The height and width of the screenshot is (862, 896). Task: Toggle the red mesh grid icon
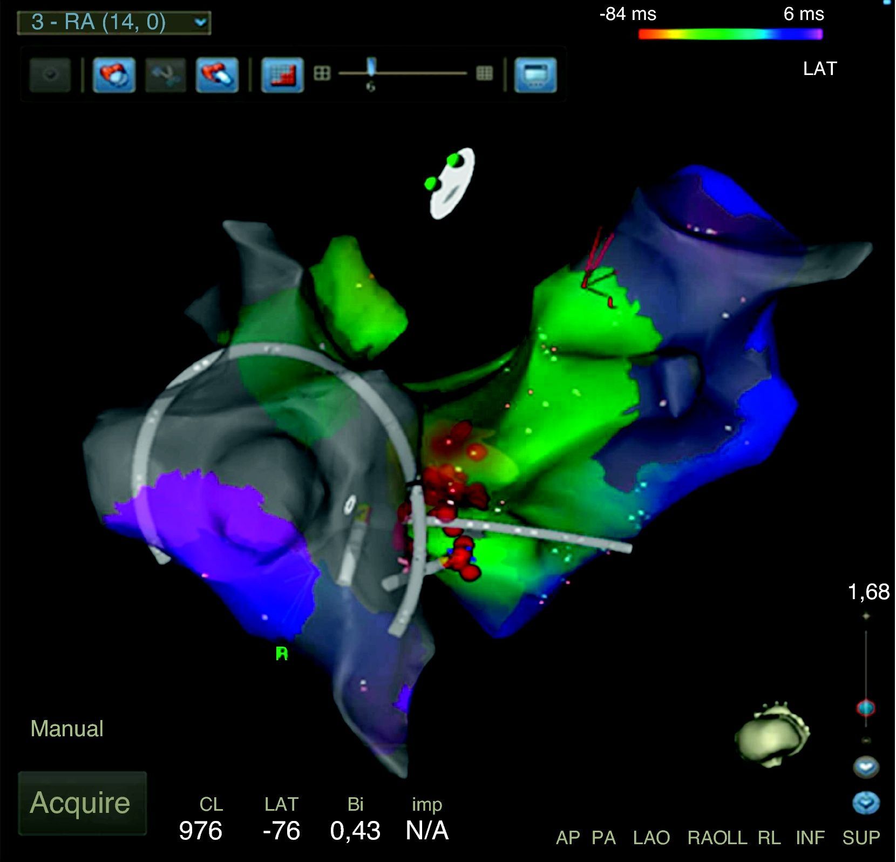point(282,74)
